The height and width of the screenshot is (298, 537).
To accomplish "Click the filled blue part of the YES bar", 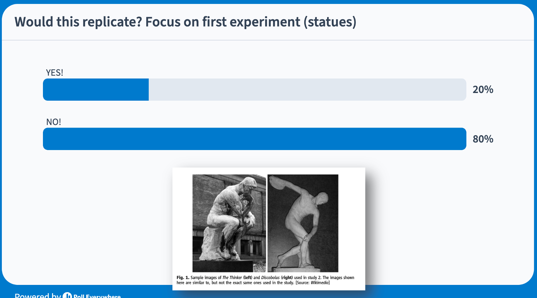I will 96,90.
